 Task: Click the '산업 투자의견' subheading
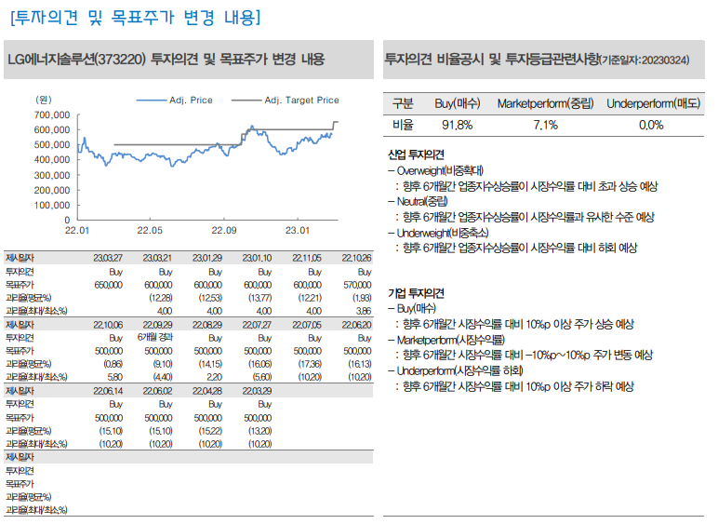tap(416, 155)
